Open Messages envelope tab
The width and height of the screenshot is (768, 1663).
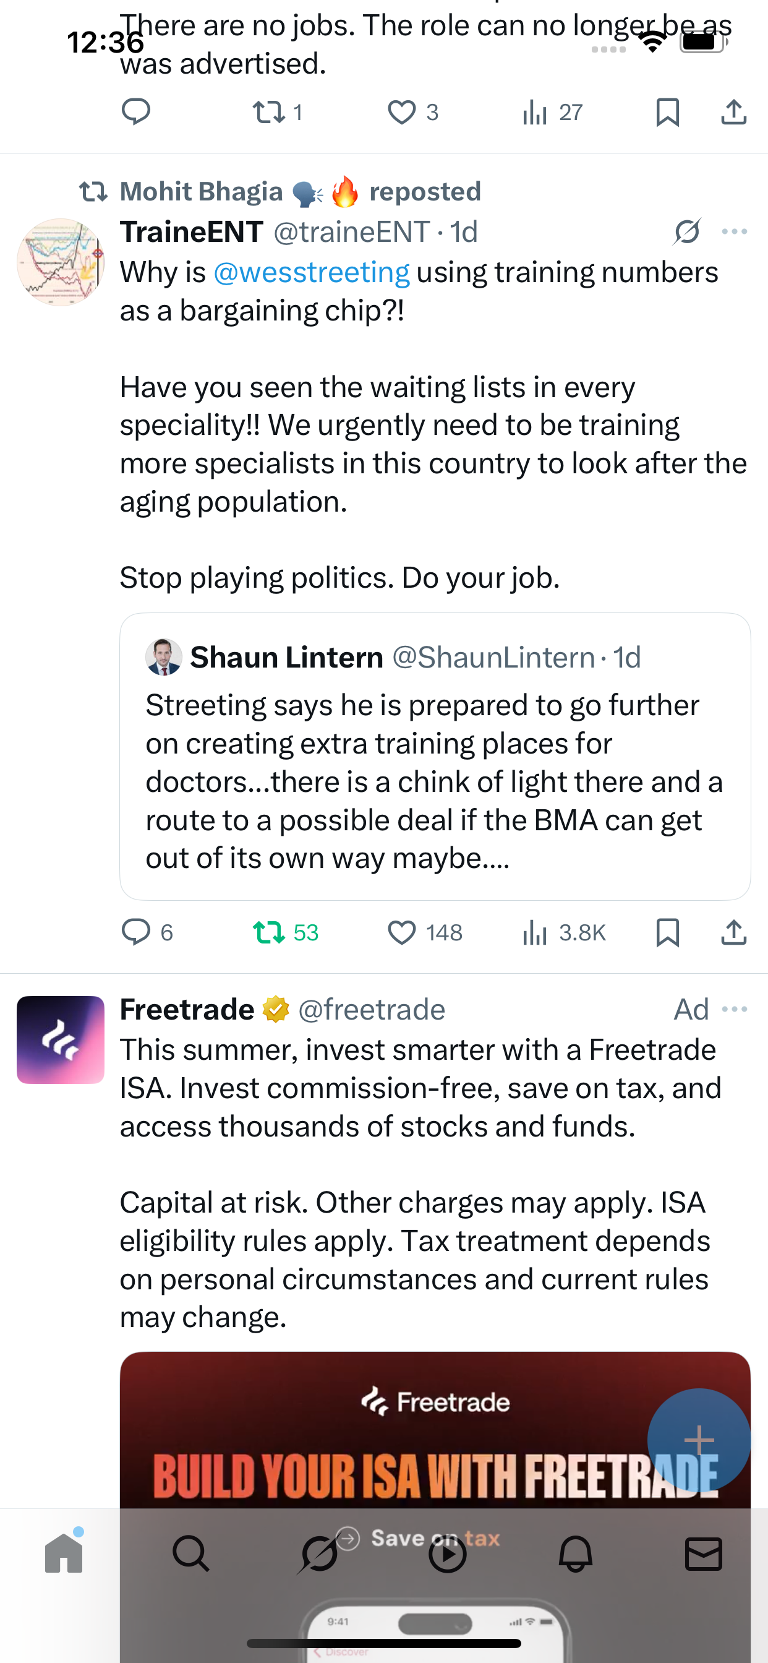[x=703, y=1553]
